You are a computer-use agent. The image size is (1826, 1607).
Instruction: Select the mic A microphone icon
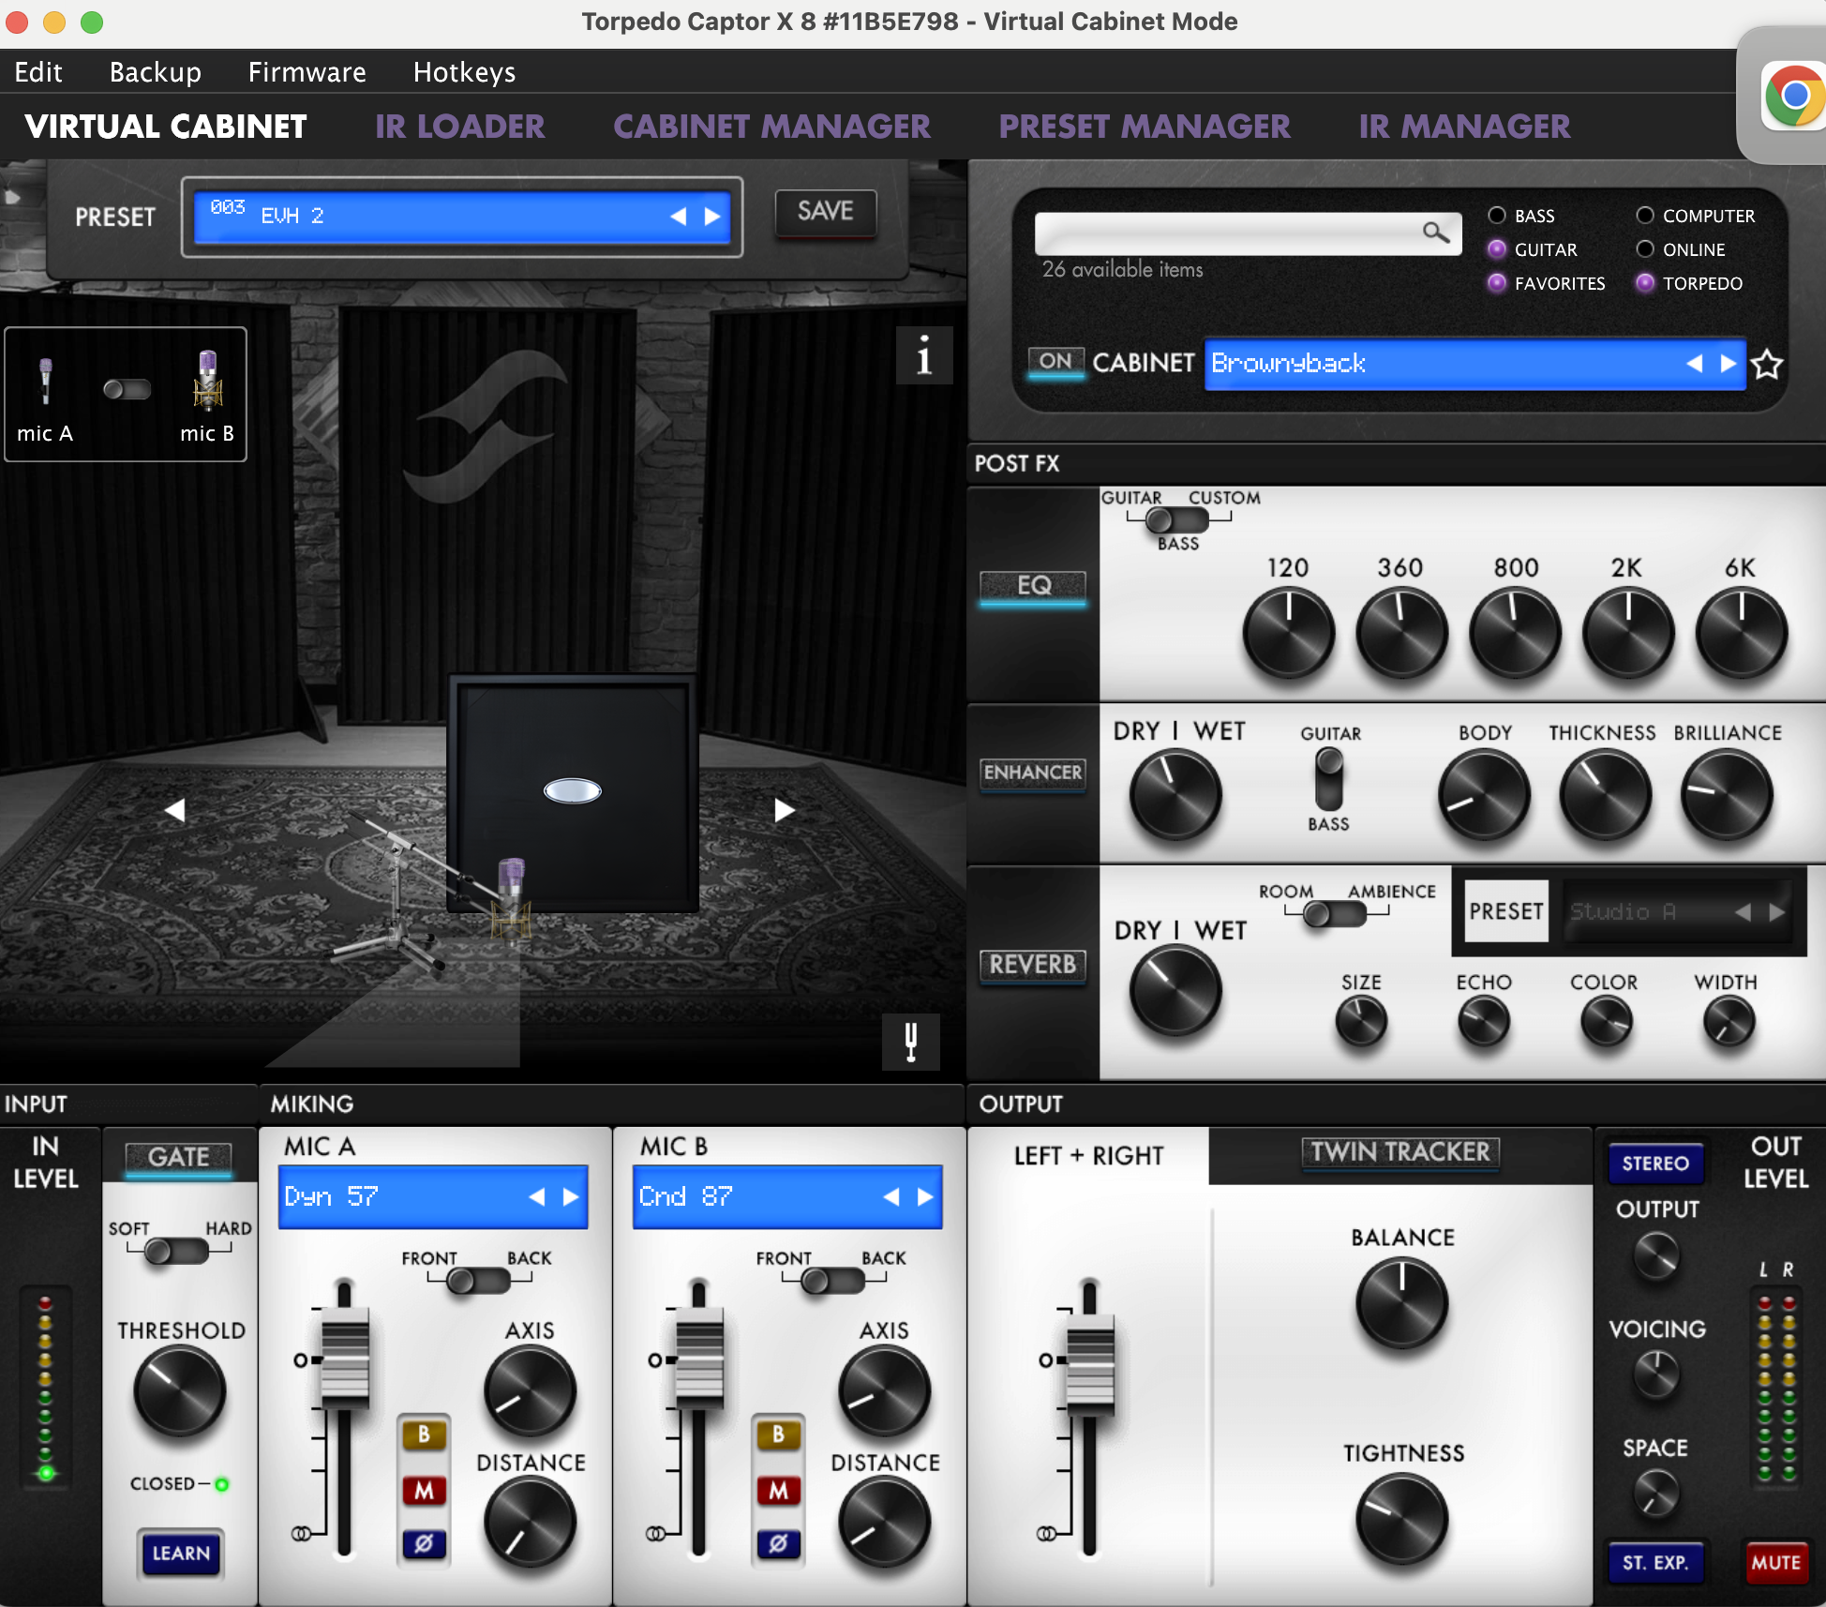click(x=44, y=383)
